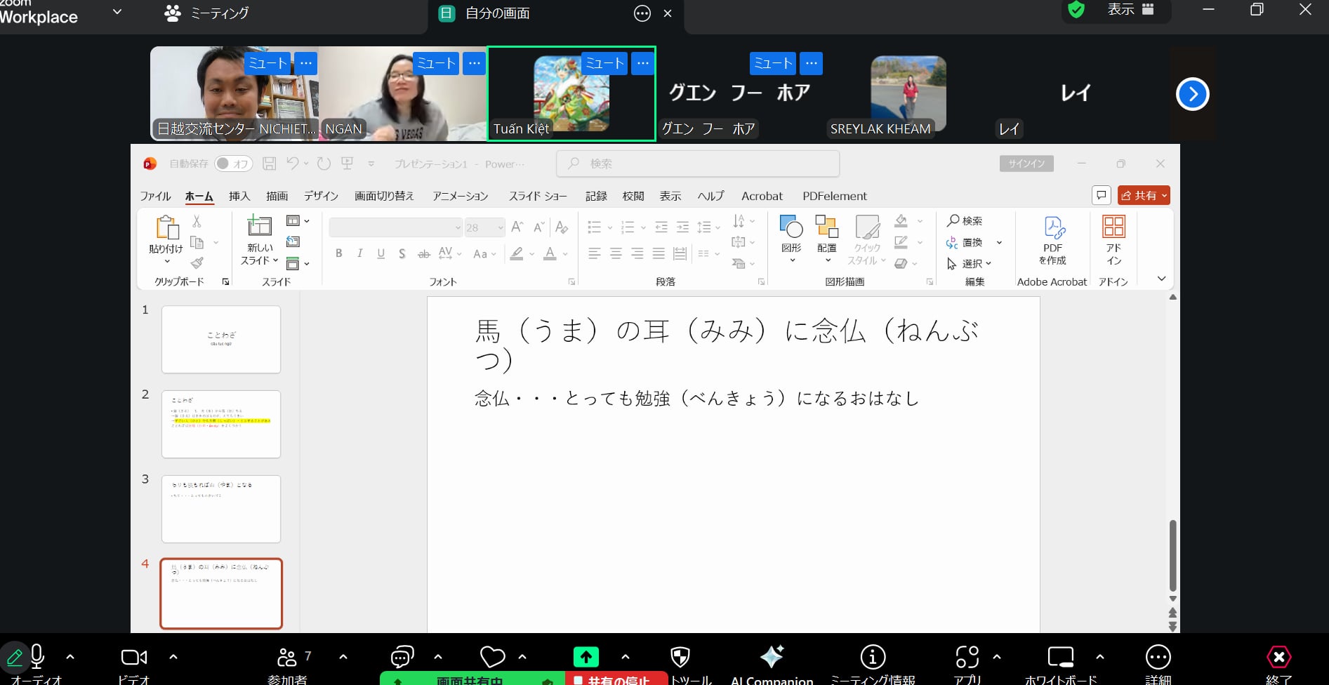Click the PDF creation Acrobat icon
The width and height of the screenshot is (1329, 685).
tap(1052, 240)
